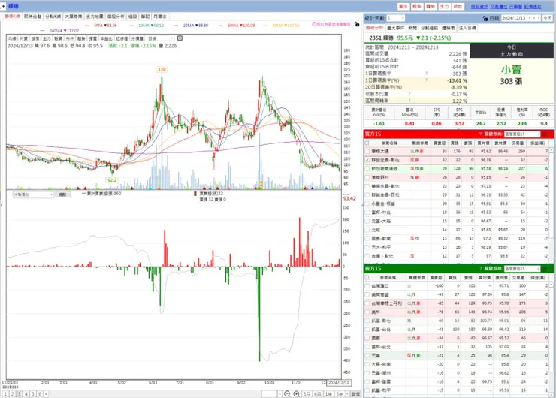This screenshot has height=398, width=556.
Task: Open the 新聞 tab in the right panel
Action: [412, 28]
